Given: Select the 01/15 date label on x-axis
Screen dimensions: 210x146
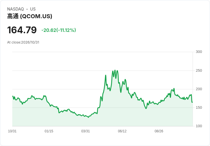Looking at the screenshot, I should point(49,131).
